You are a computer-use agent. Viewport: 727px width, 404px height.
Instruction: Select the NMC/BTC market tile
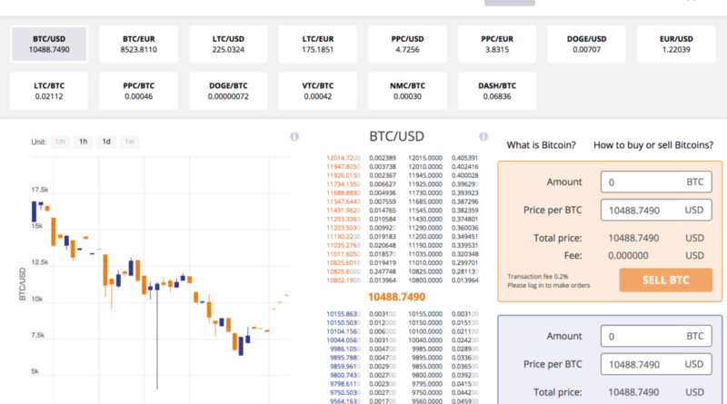(407, 91)
